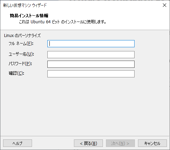The height and width of the screenshot is (150, 170).
Task: Click the Linux のパーソナライズ group label
Action: [22, 36]
